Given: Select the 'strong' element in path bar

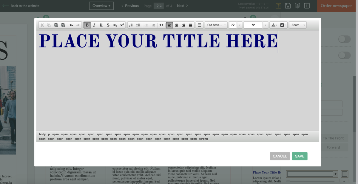Looking at the screenshot, I should (203, 139).
